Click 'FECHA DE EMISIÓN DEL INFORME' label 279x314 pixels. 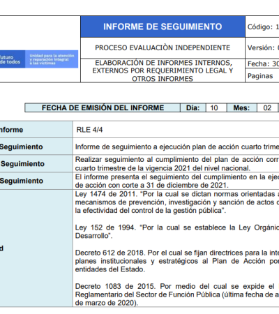click(x=103, y=108)
